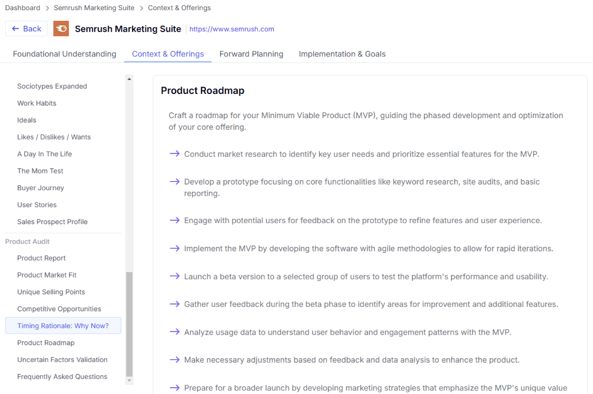
Task: Click the Product Audit section label
Action: [x=28, y=242]
